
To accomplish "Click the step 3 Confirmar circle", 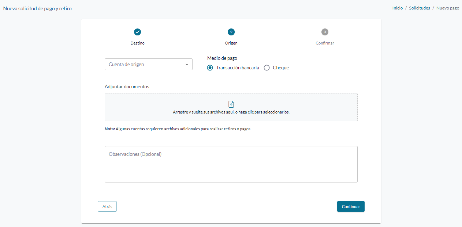I will [x=325, y=32].
